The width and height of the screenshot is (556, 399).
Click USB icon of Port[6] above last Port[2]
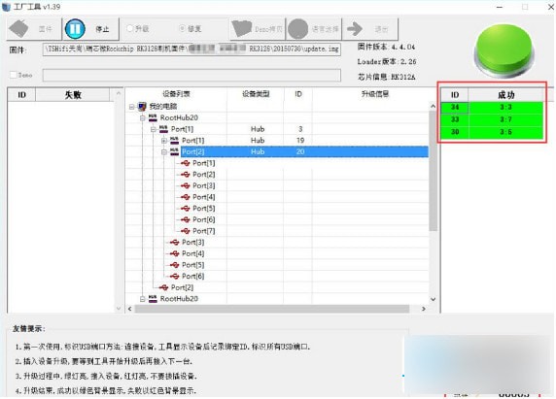174,276
